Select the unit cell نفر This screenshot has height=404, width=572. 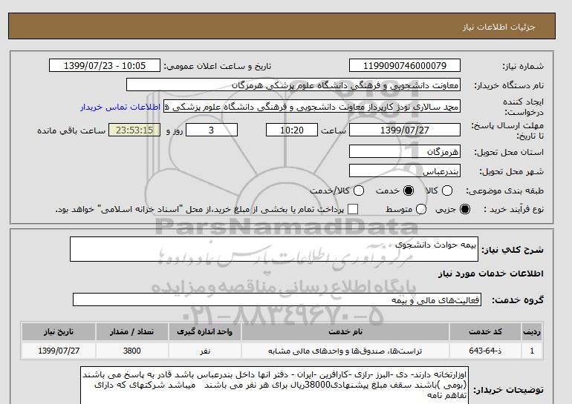tap(204, 351)
